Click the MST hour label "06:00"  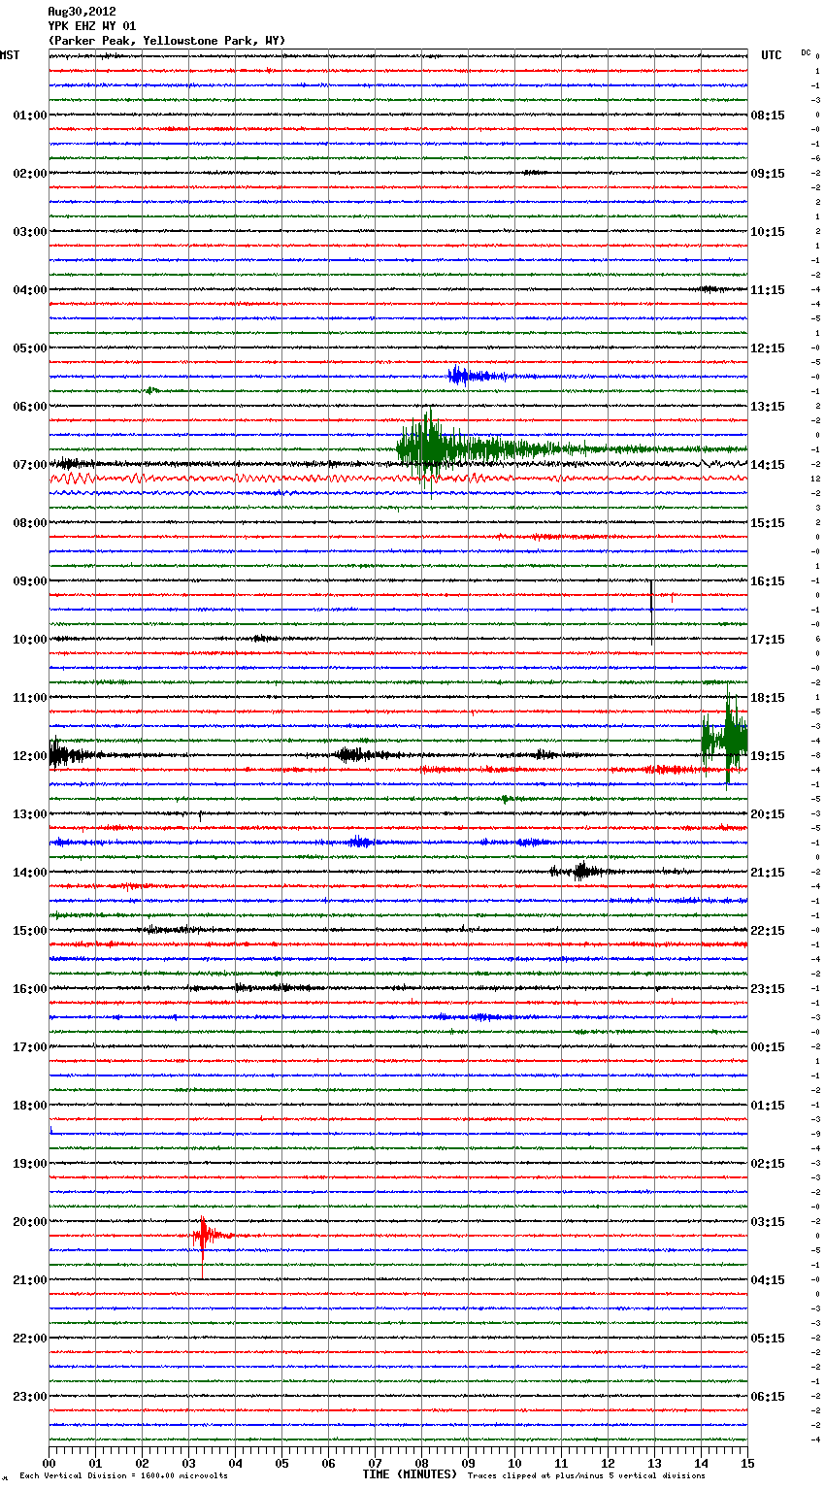coord(30,407)
